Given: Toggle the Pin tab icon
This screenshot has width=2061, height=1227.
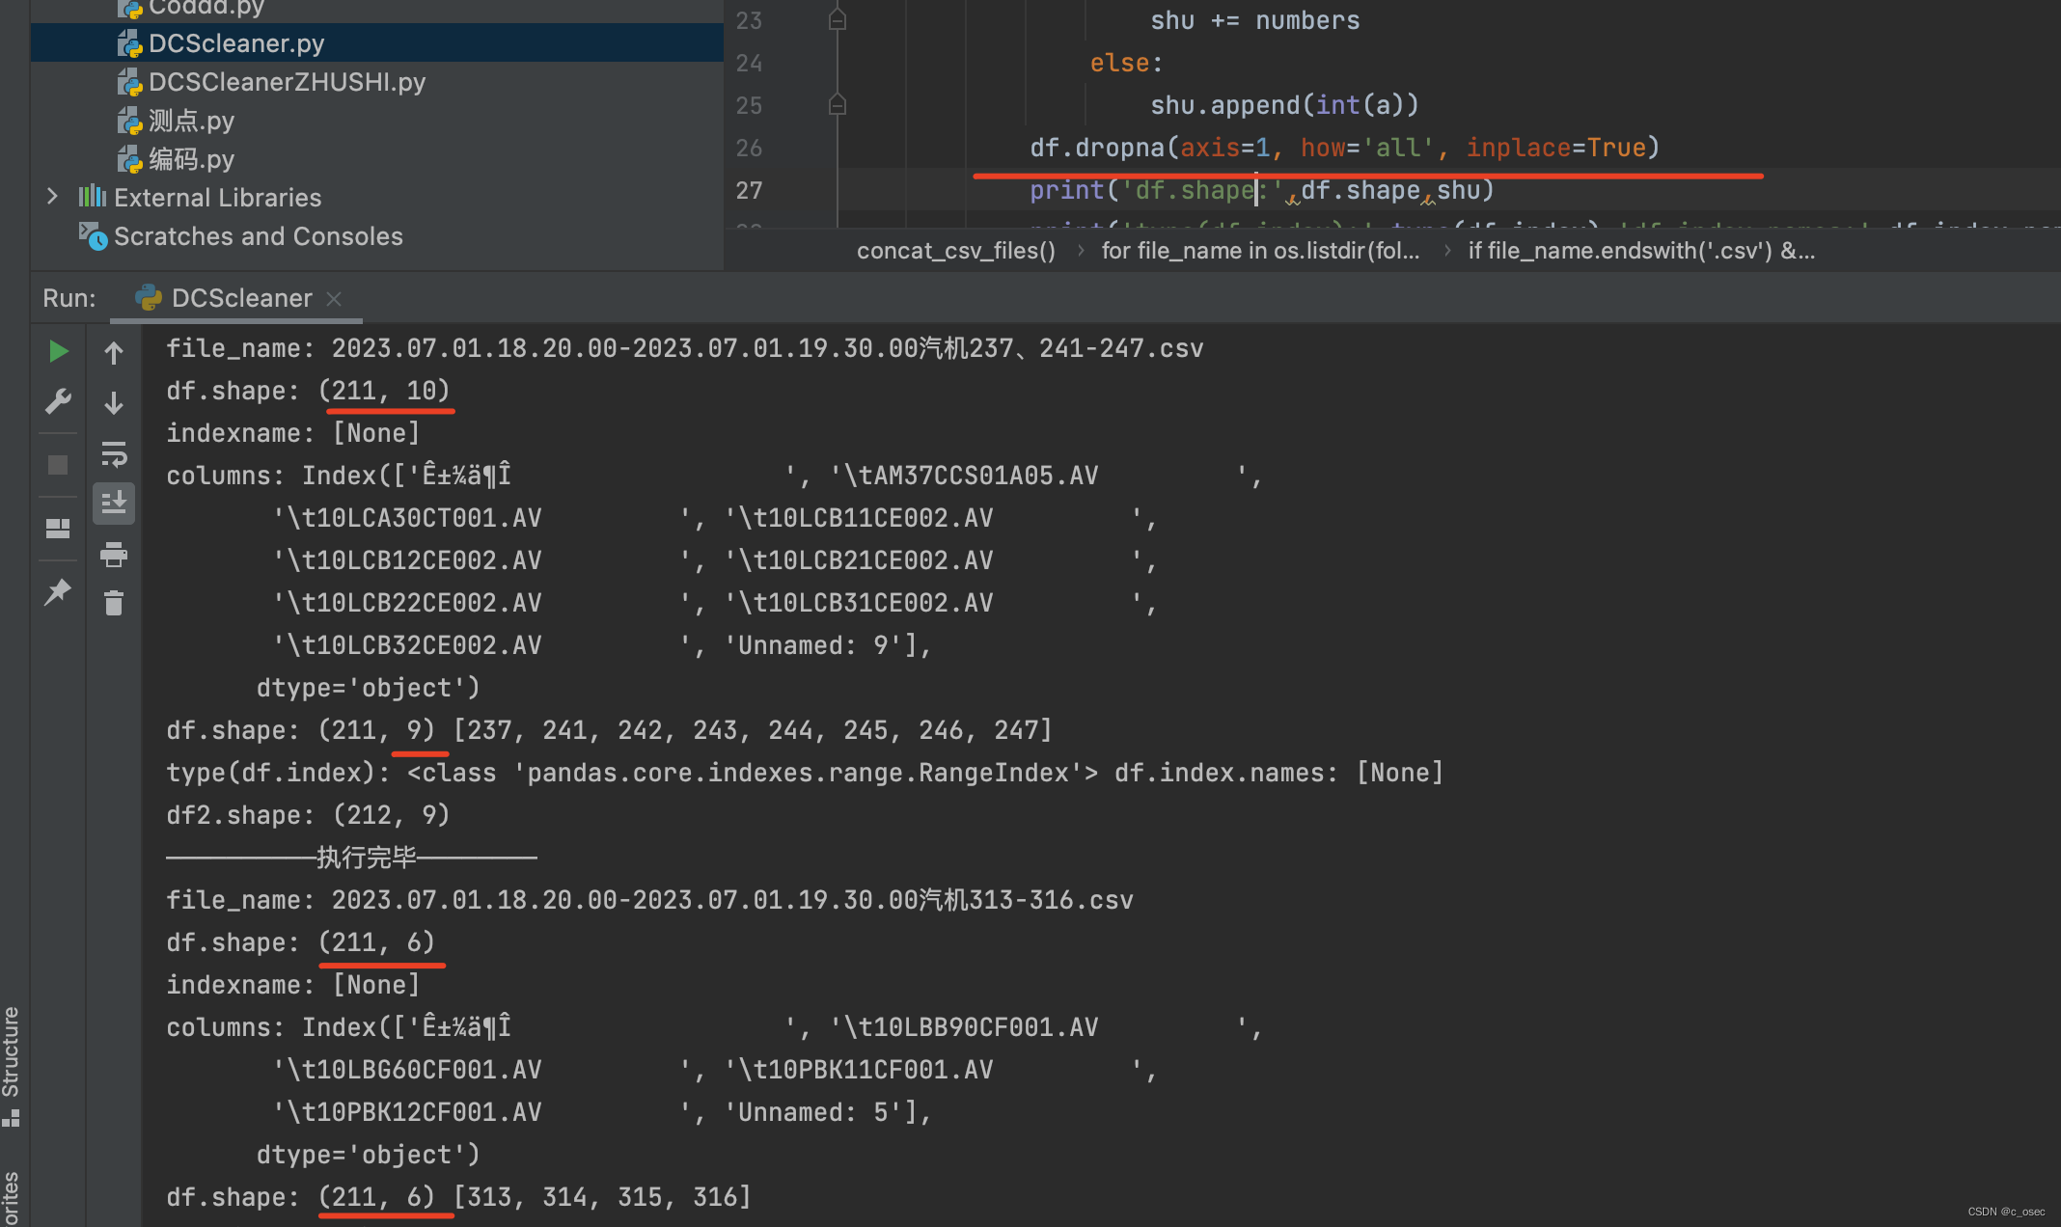Looking at the screenshot, I should point(58,590).
